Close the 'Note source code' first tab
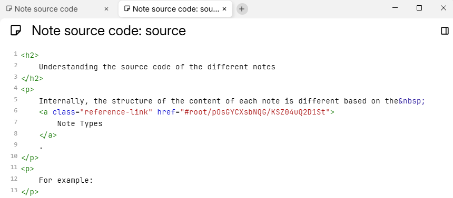The image size is (453, 198). [106, 9]
